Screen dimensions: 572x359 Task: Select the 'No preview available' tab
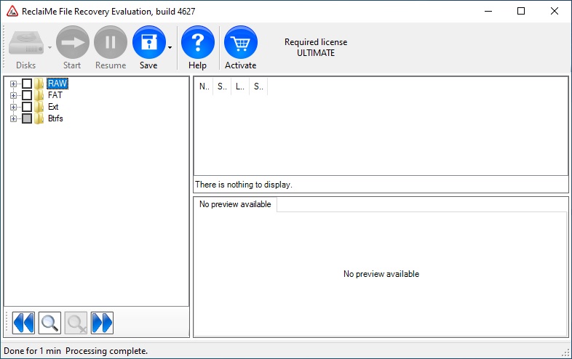[235, 204]
